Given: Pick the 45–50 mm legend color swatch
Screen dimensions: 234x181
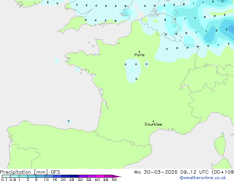Looking at the screenshot, I should (x=109, y=176).
